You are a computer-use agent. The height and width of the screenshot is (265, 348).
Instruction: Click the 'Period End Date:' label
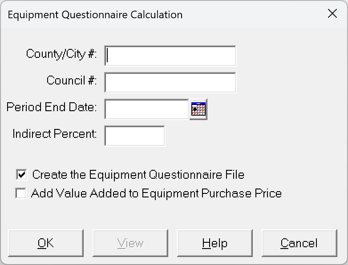pos(51,107)
